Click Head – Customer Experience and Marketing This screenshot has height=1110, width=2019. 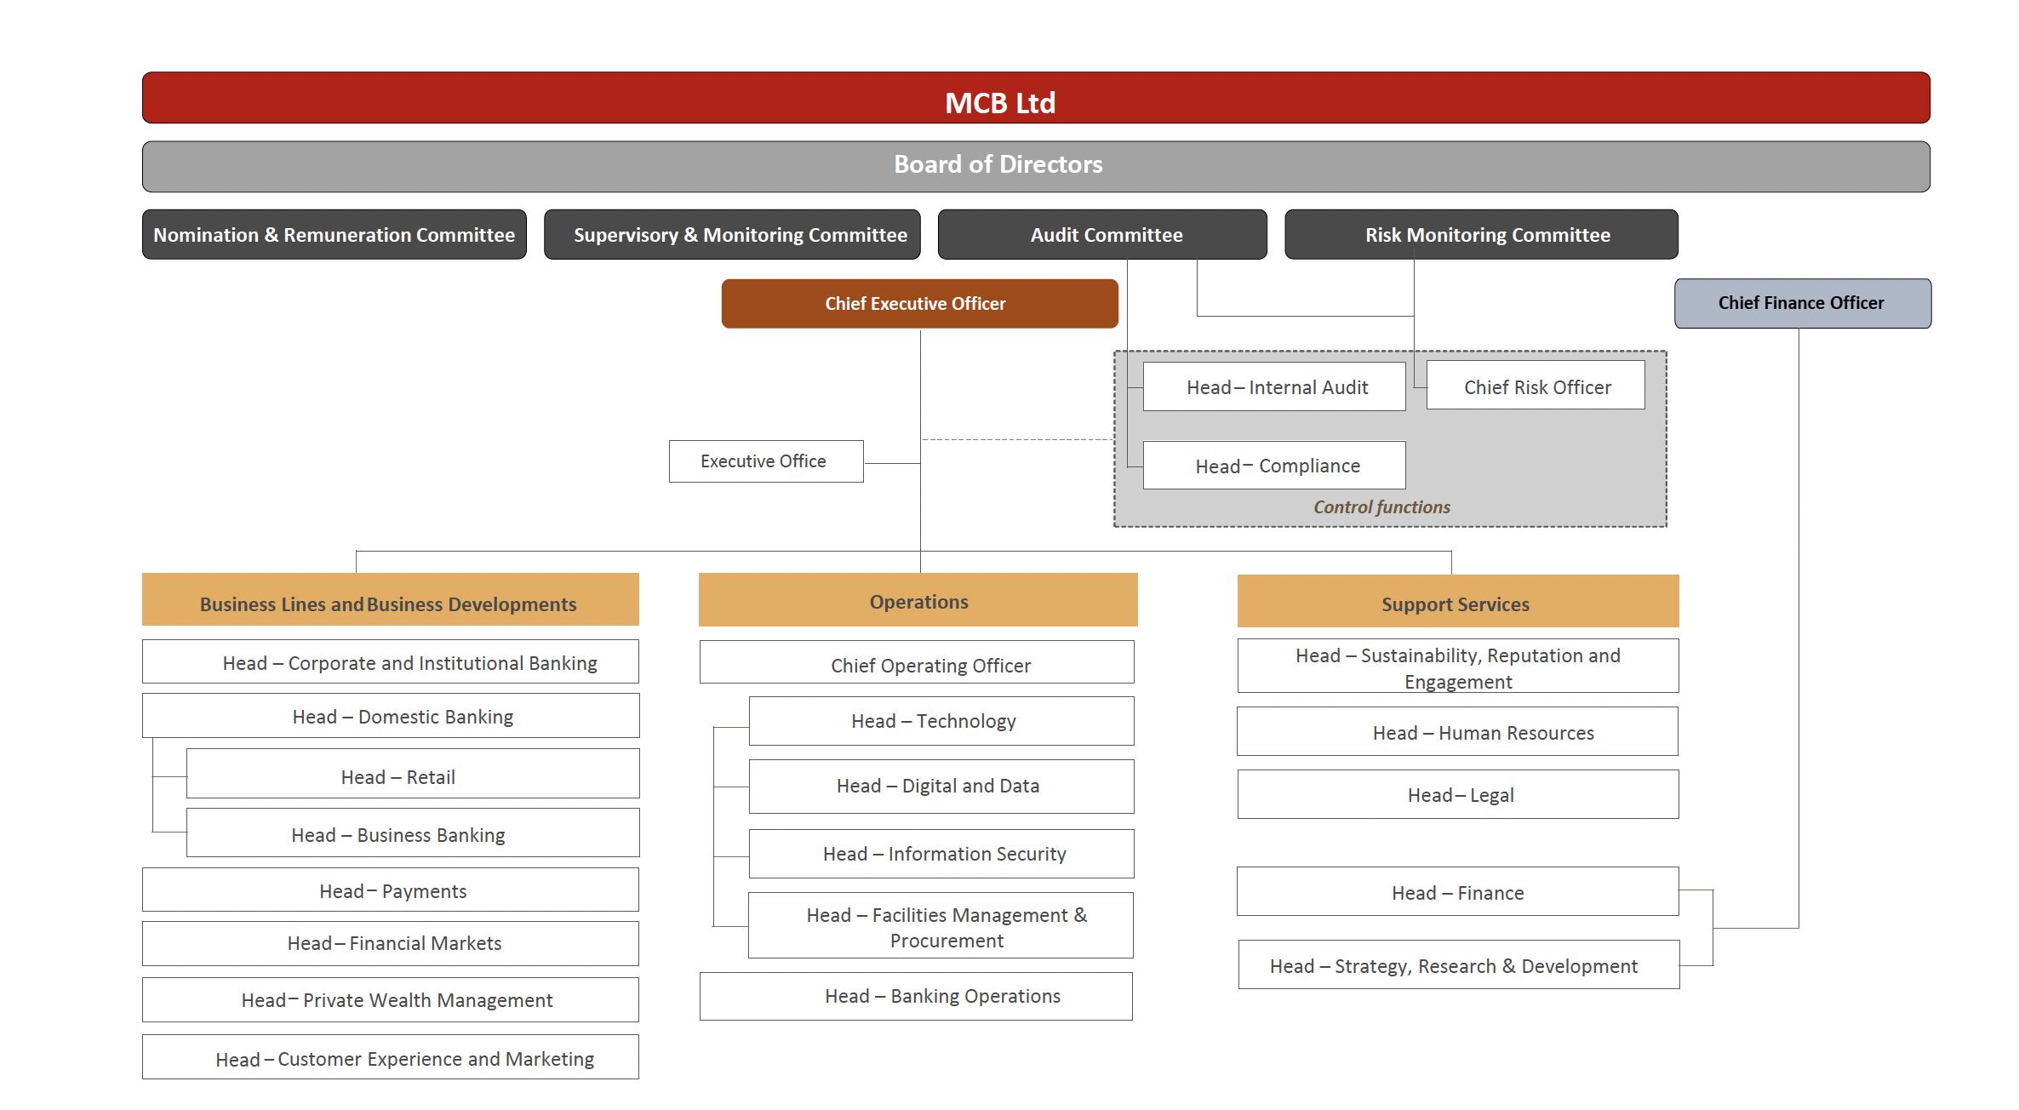click(391, 1057)
